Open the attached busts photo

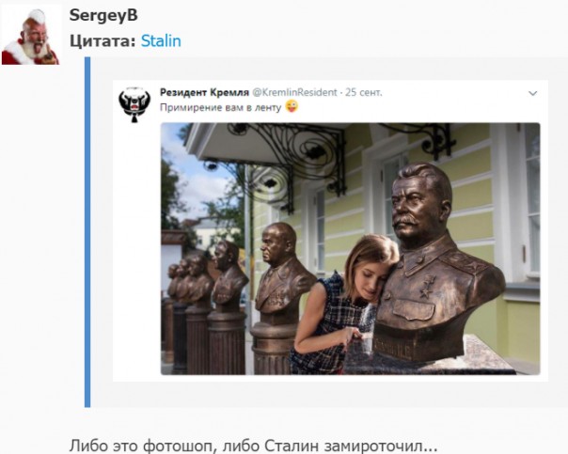pyautogui.click(x=350, y=249)
